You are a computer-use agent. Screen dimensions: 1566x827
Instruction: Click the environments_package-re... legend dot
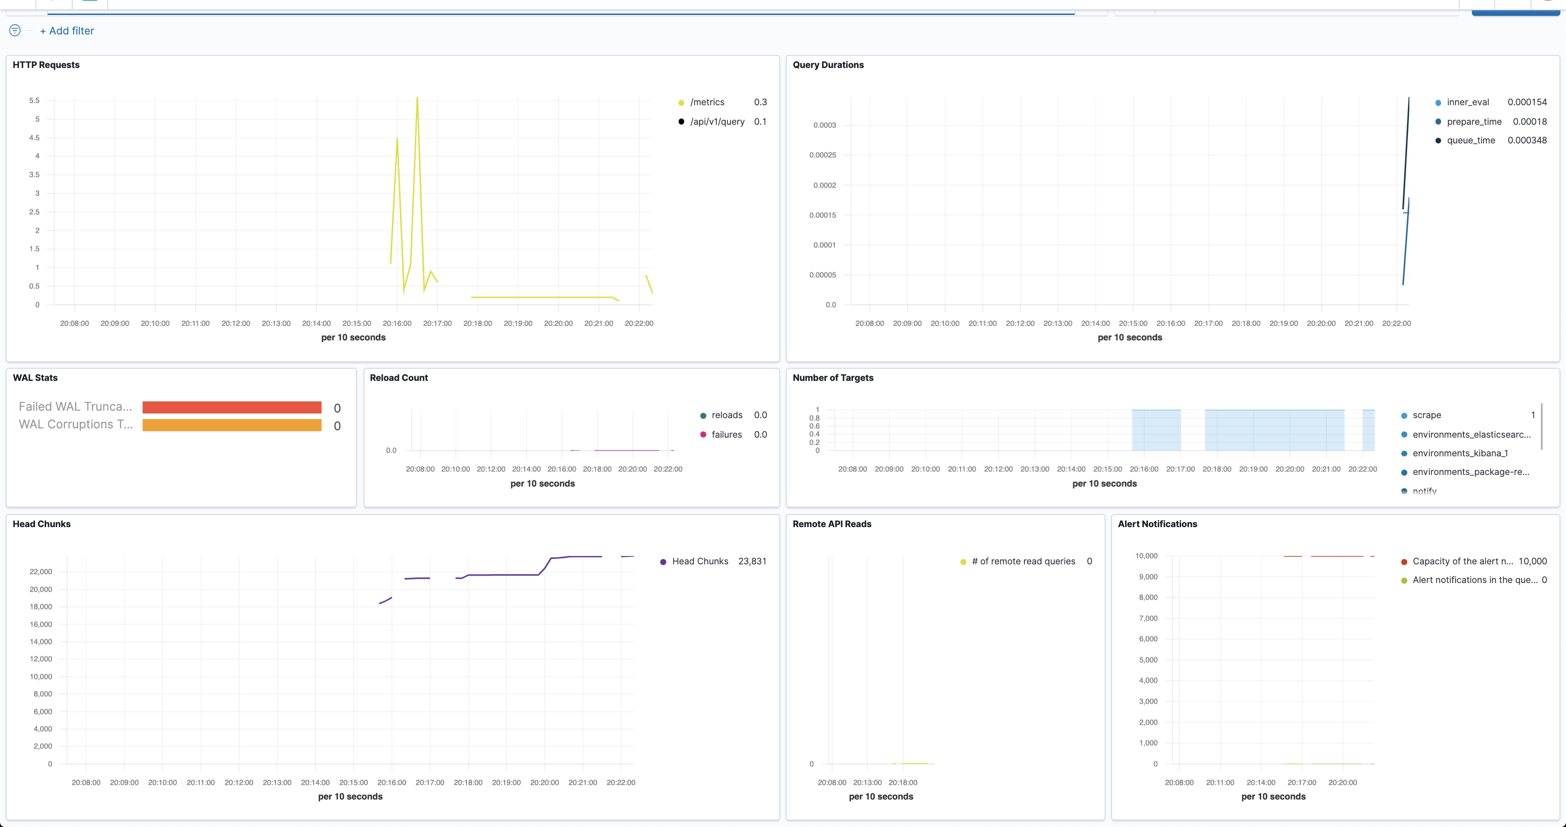tap(1404, 472)
